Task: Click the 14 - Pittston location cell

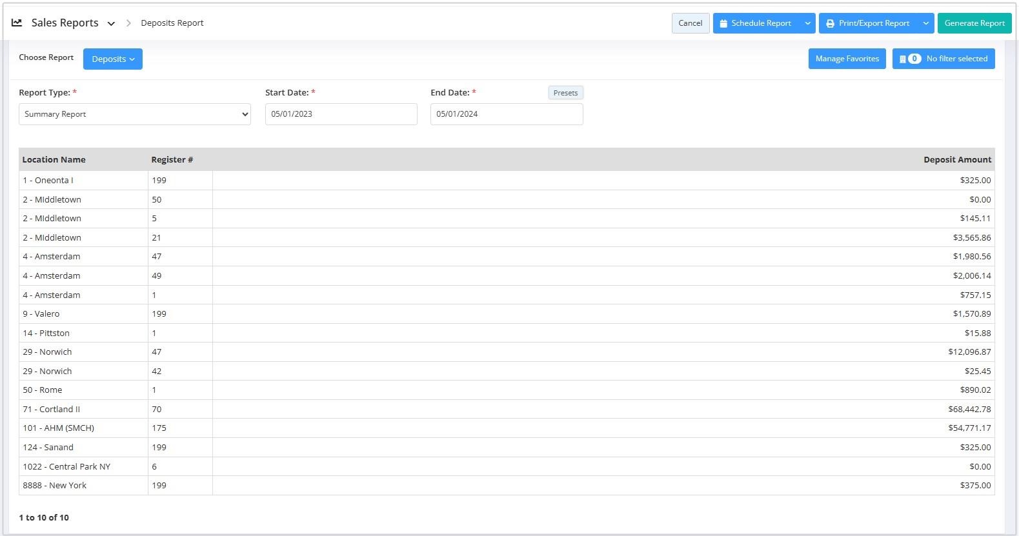Action: pos(84,333)
